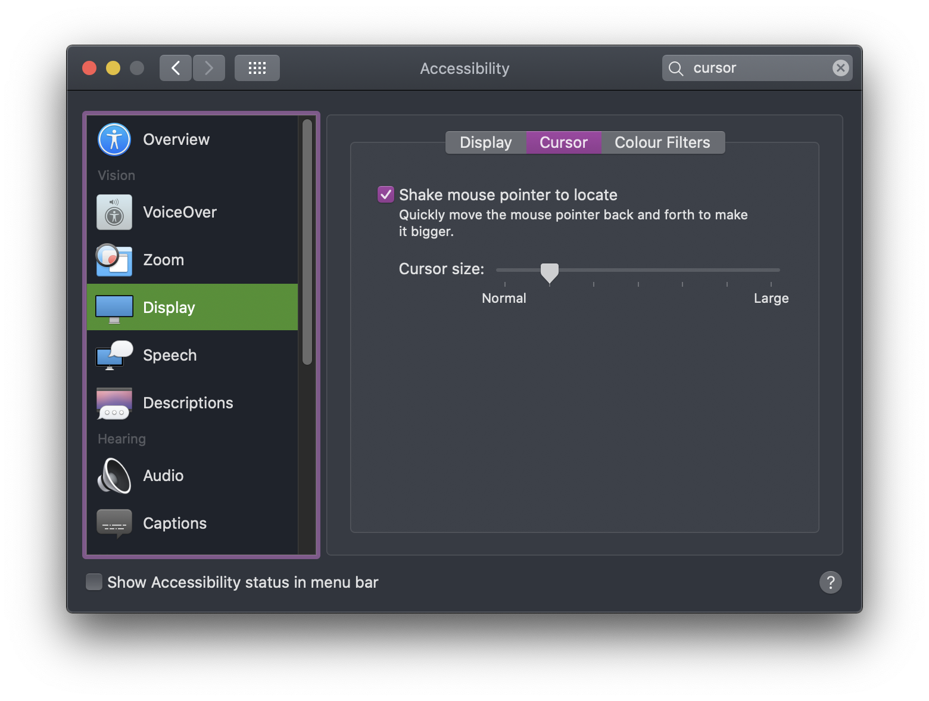This screenshot has width=929, height=701.
Task: Minimize the Accessibility window
Action: 113,68
